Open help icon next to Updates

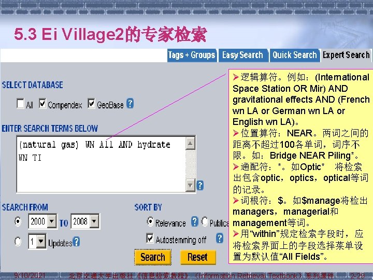(x=76, y=242)
